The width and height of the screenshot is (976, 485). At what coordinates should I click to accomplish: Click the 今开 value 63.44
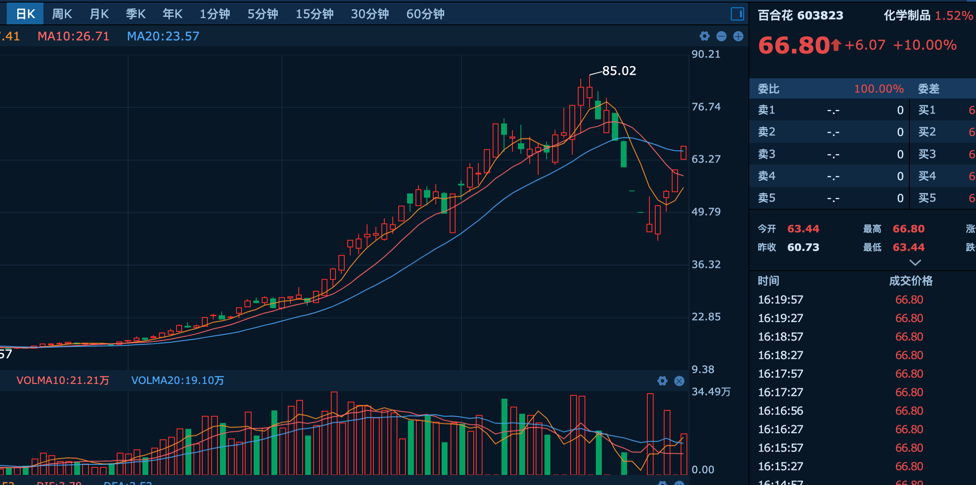point(803,229)
